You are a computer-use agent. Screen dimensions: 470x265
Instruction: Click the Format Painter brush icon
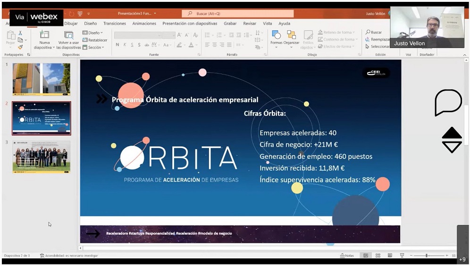(20, 47)
